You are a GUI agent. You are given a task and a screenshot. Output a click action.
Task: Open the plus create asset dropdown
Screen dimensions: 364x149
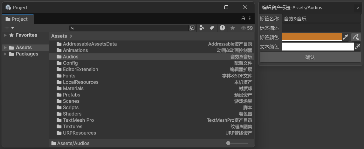9,28
